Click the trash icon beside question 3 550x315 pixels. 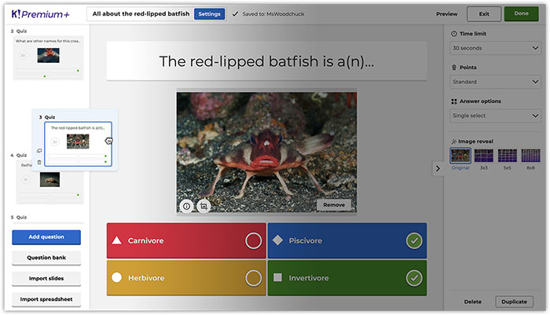pyautogui.click(x=39, y=162)
